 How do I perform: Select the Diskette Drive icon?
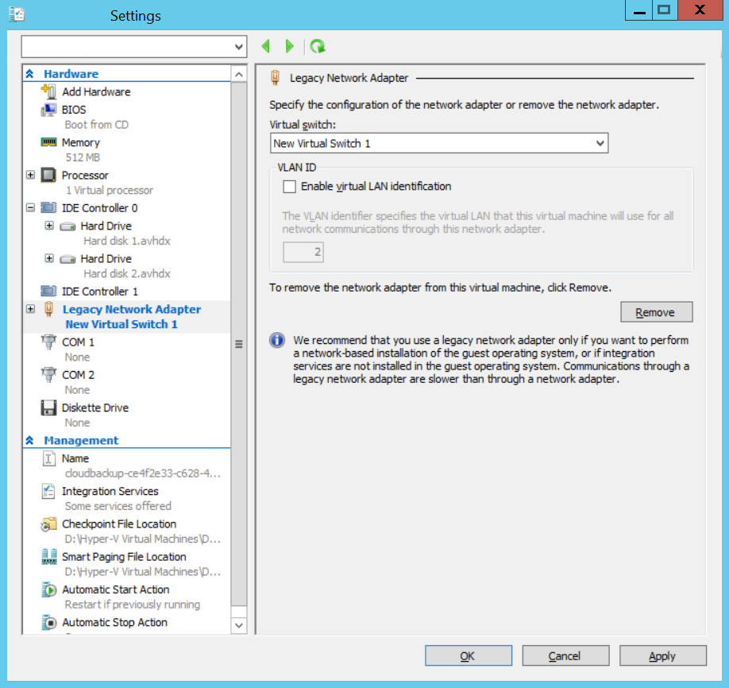pos(48,408)
